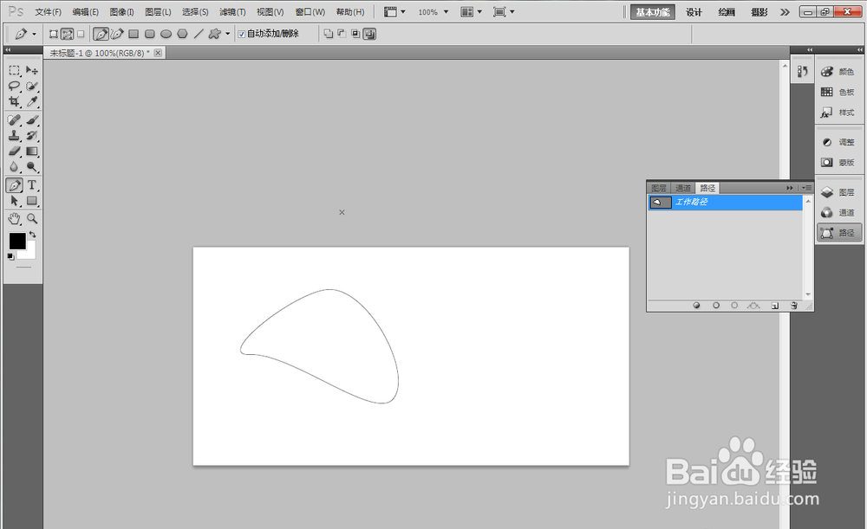Make work path from selection
Image resolution: width=867 pixels, height=529 pixels.
pos(753,306)
